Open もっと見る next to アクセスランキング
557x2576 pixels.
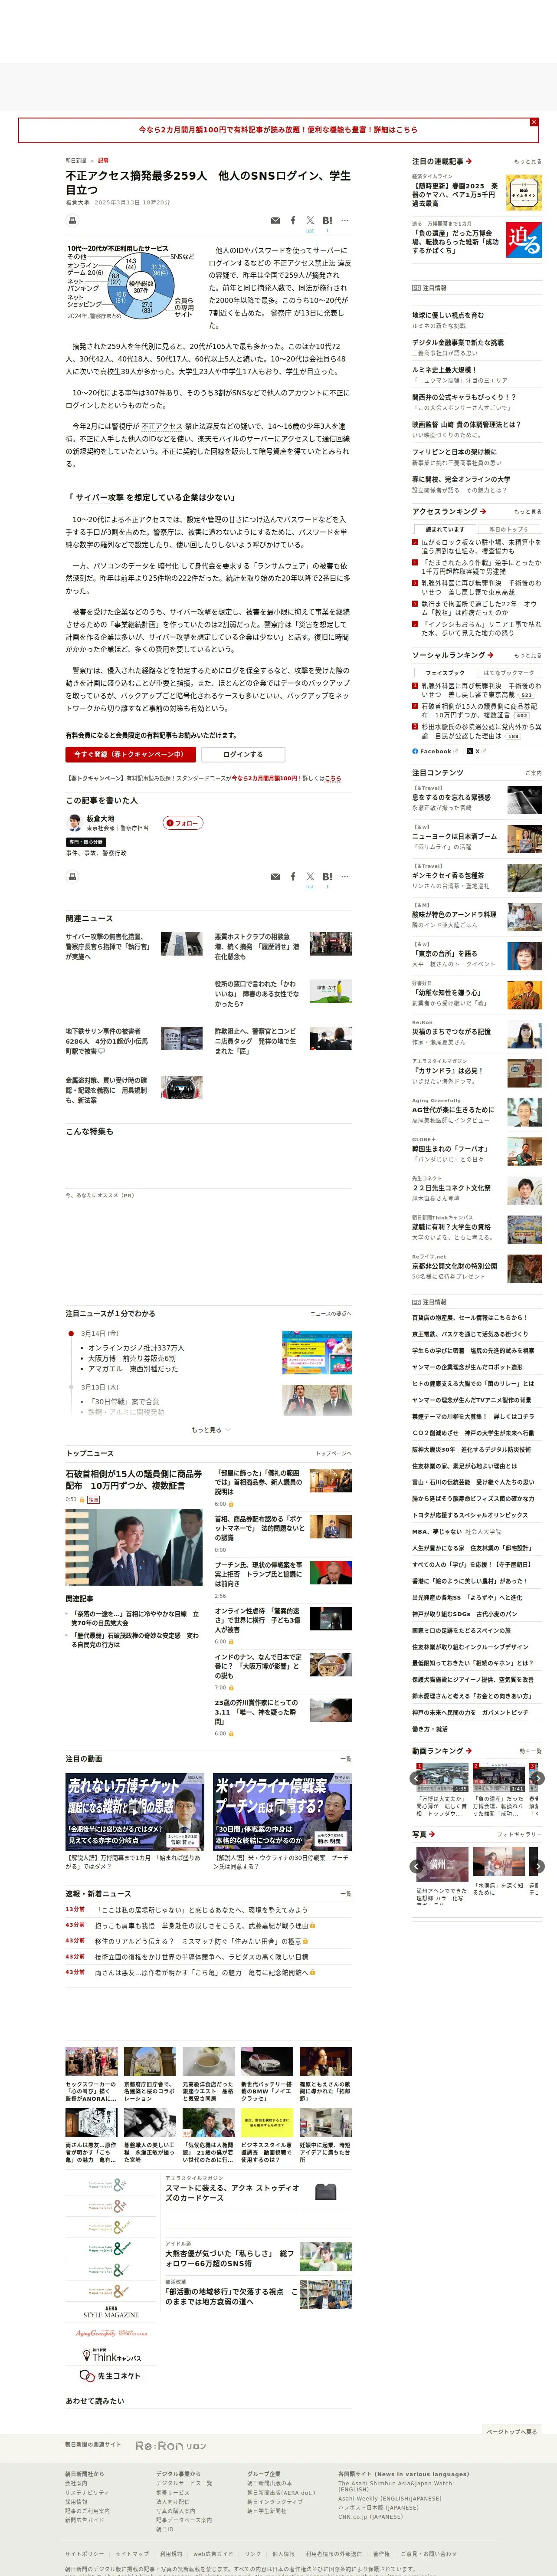[528, 511]
